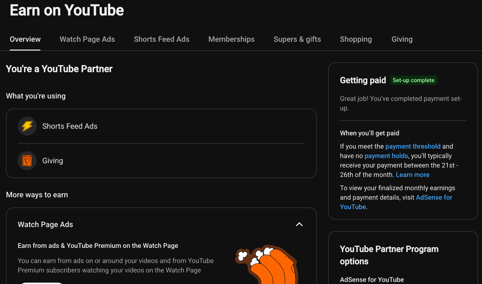The image size is (482, 284).
Task: Collapse the Watch Page Ads section
Action: [299, 224]
